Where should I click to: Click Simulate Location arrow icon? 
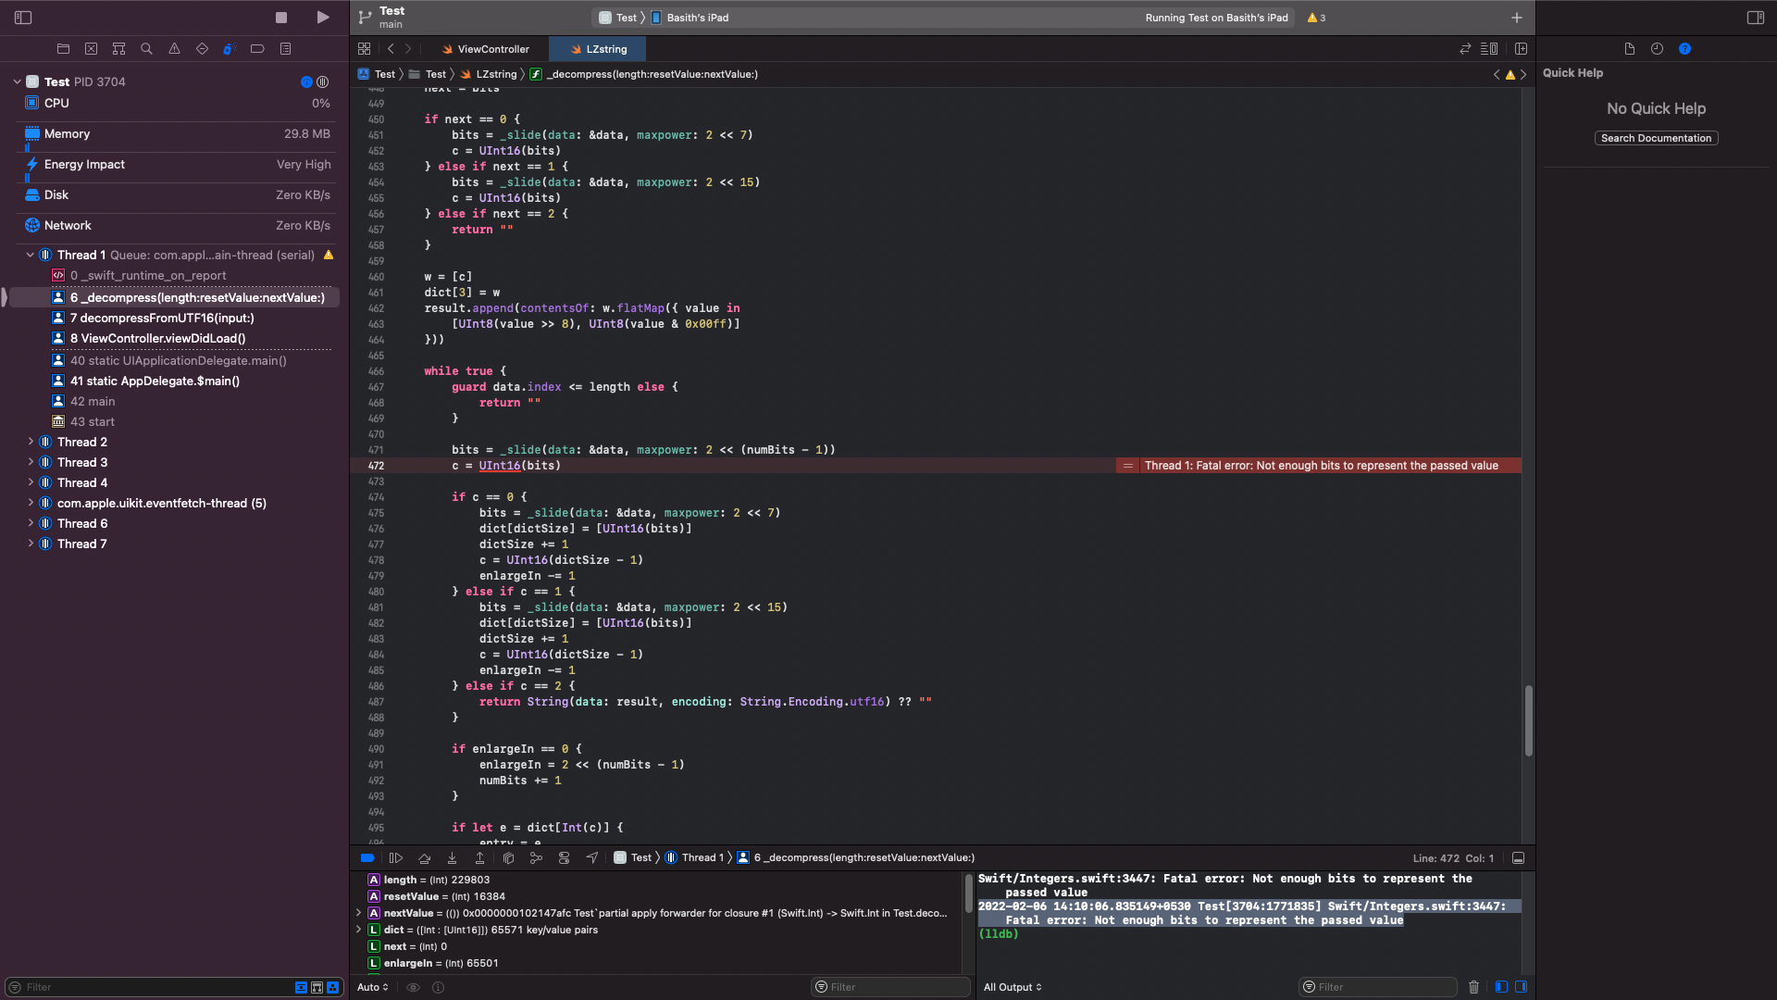click(x=591, y=858)
